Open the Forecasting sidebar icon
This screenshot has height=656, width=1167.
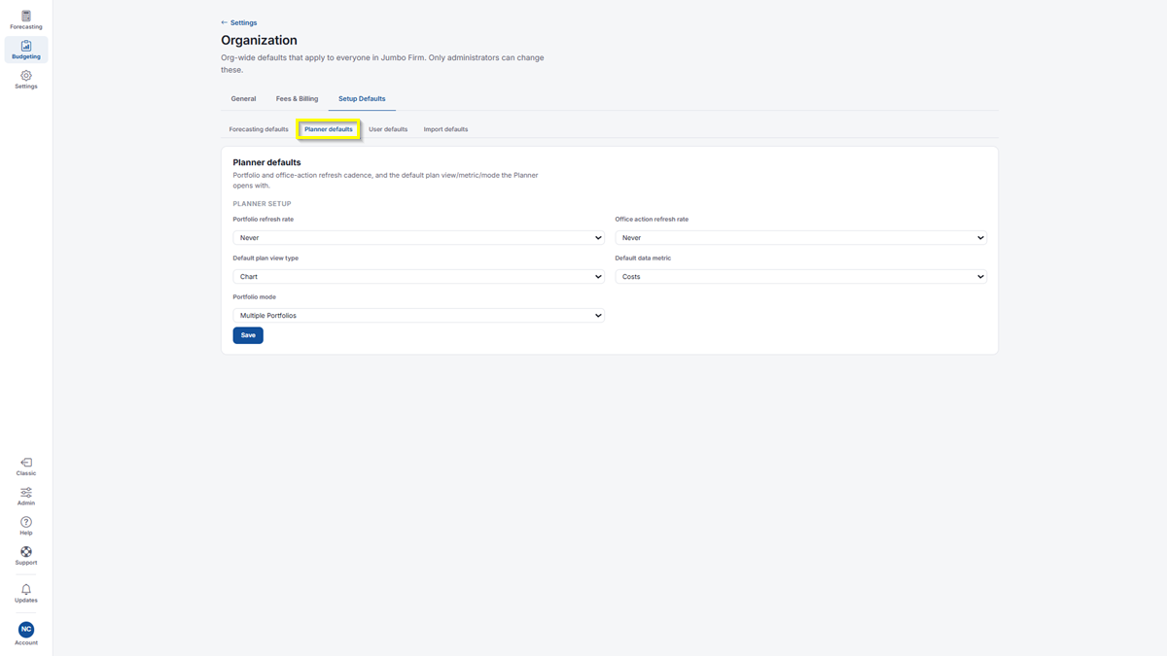pos(26,19)
